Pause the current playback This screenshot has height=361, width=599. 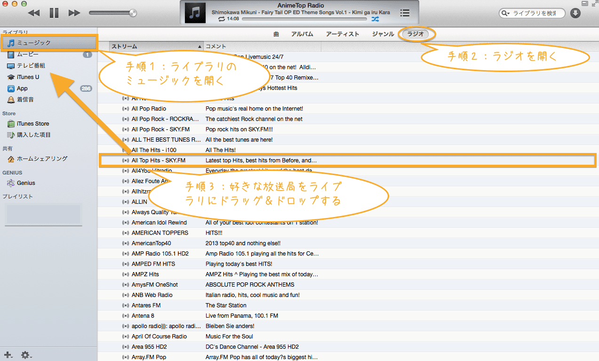coord(54,13)
